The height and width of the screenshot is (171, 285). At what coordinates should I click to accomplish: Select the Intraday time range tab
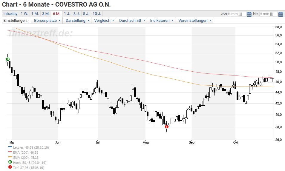10,14
